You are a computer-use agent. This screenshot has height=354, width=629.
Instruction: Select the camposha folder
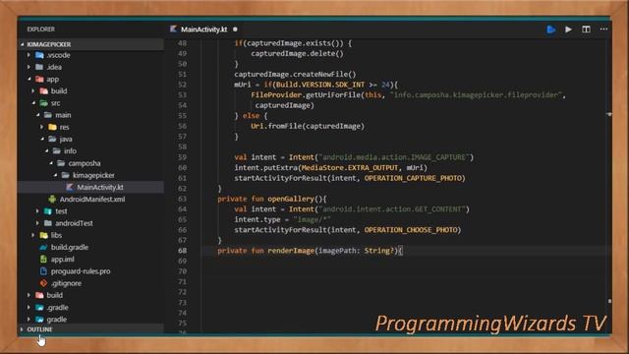[85, 163]
